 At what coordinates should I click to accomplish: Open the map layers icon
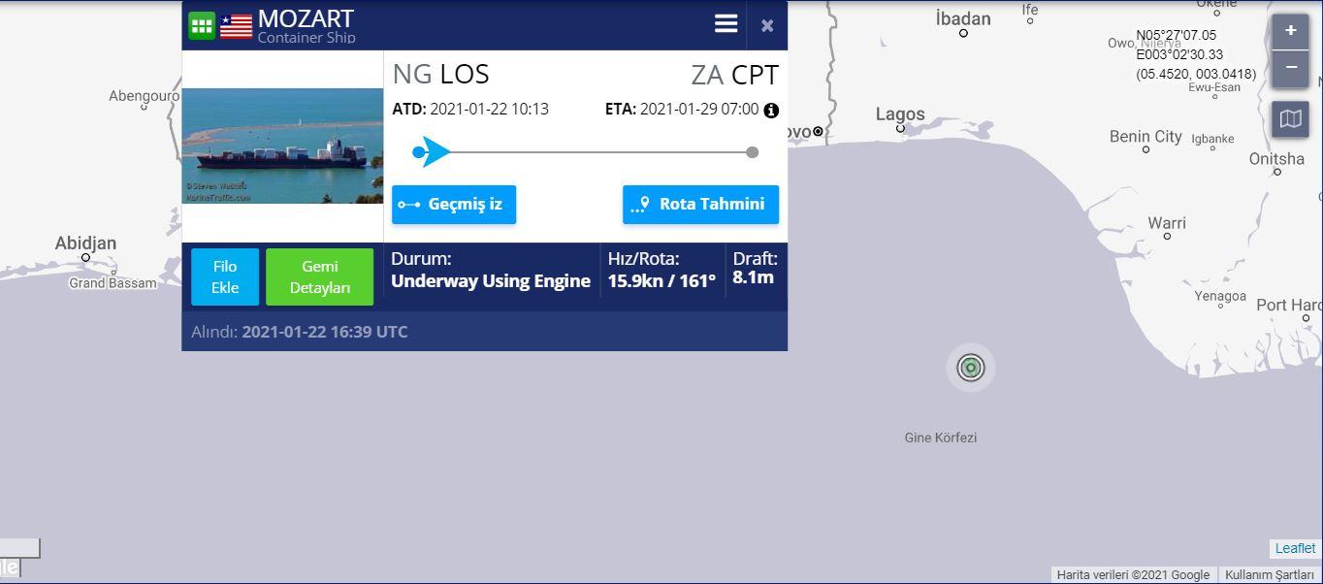tap(1290, 119)
